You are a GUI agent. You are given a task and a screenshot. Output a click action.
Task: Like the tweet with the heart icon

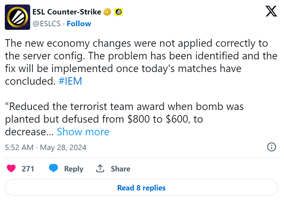tap(11, 169)
